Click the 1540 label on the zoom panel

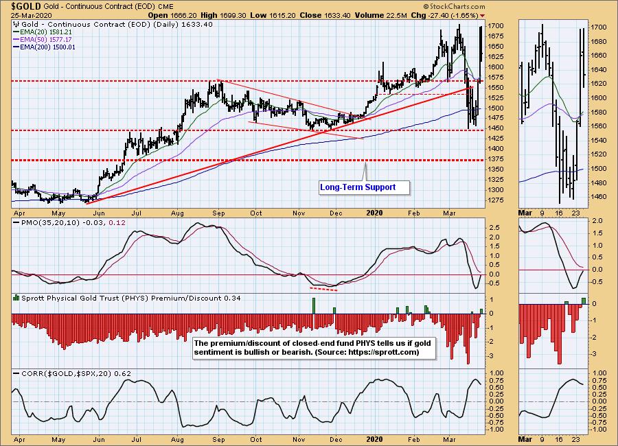point(599,140)
